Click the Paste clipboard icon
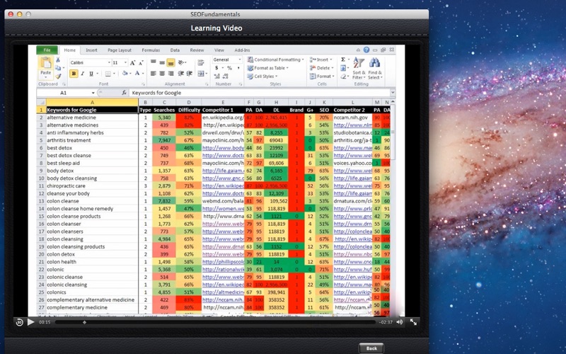Viewport: 566px width, 354px height. tap(45, 63)
